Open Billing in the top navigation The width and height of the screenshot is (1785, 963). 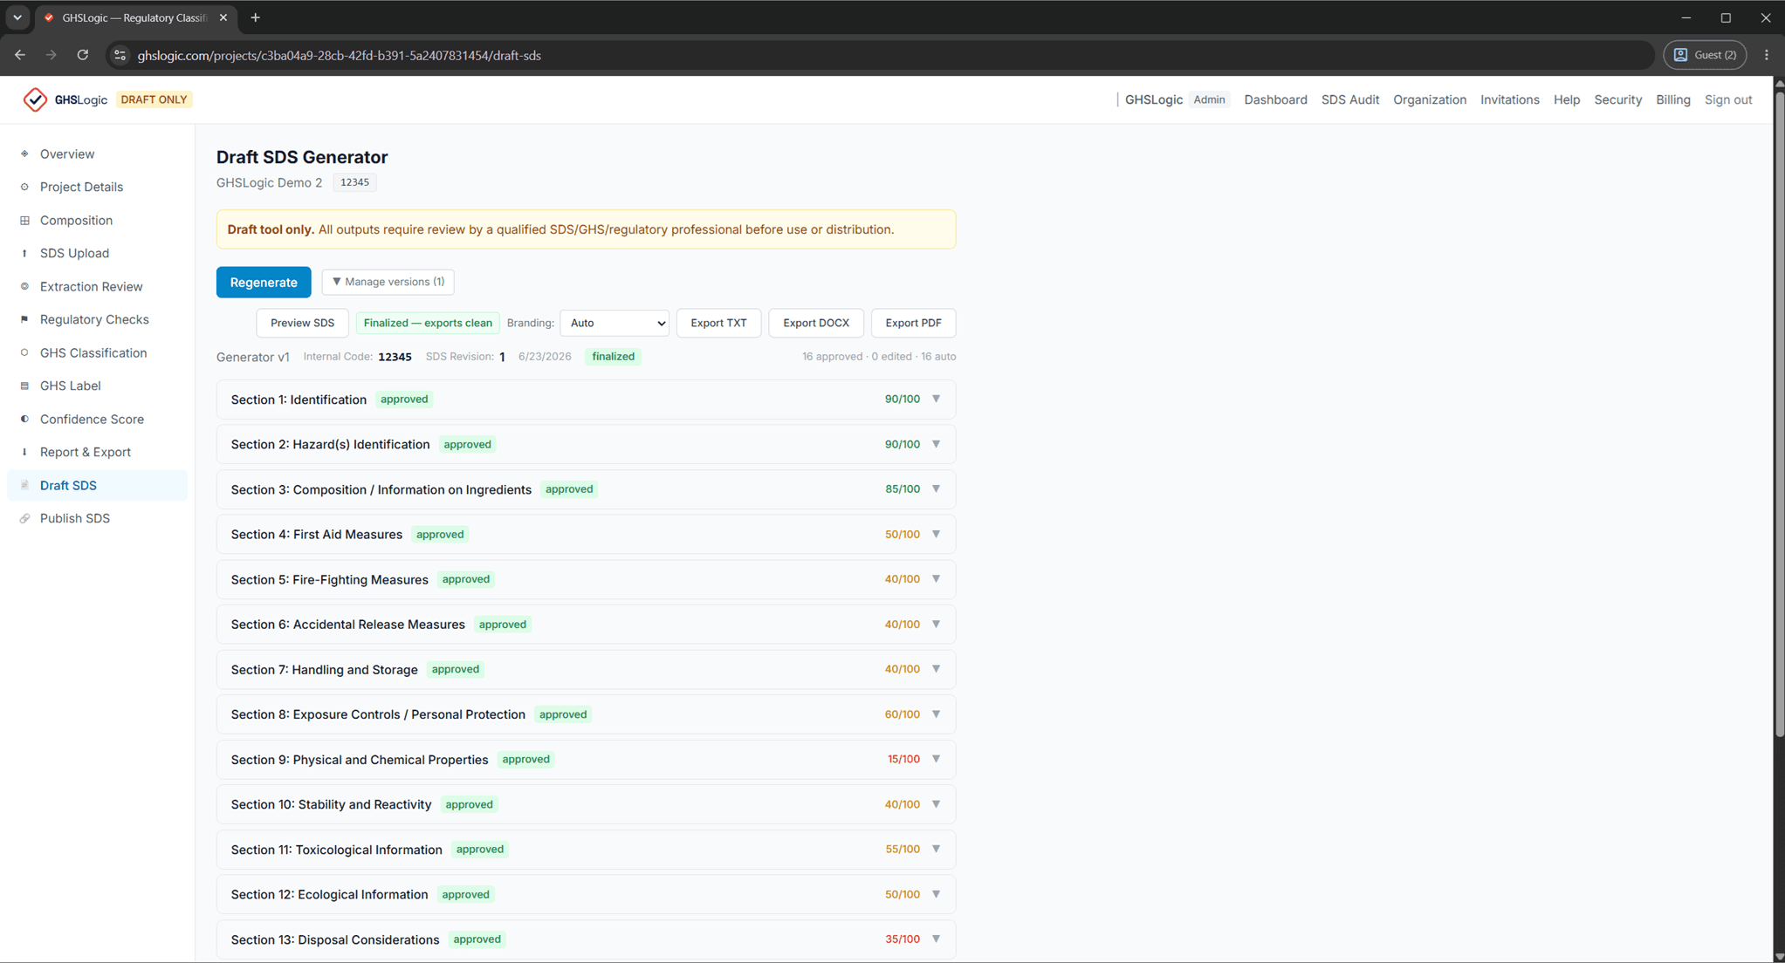1672,99
